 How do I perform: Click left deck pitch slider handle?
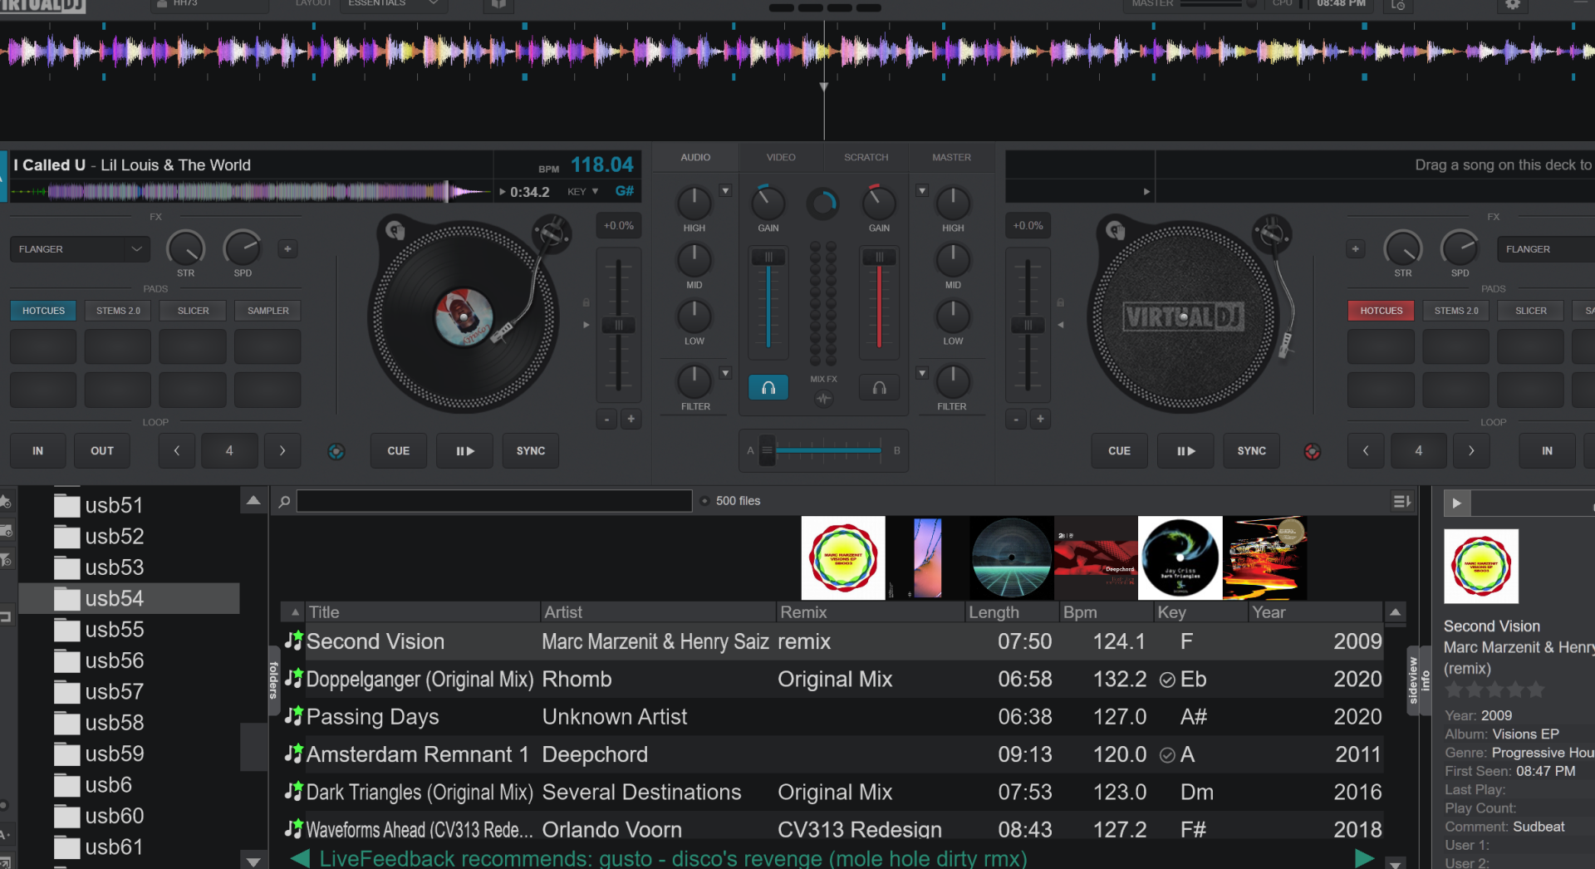click(618, 326)
